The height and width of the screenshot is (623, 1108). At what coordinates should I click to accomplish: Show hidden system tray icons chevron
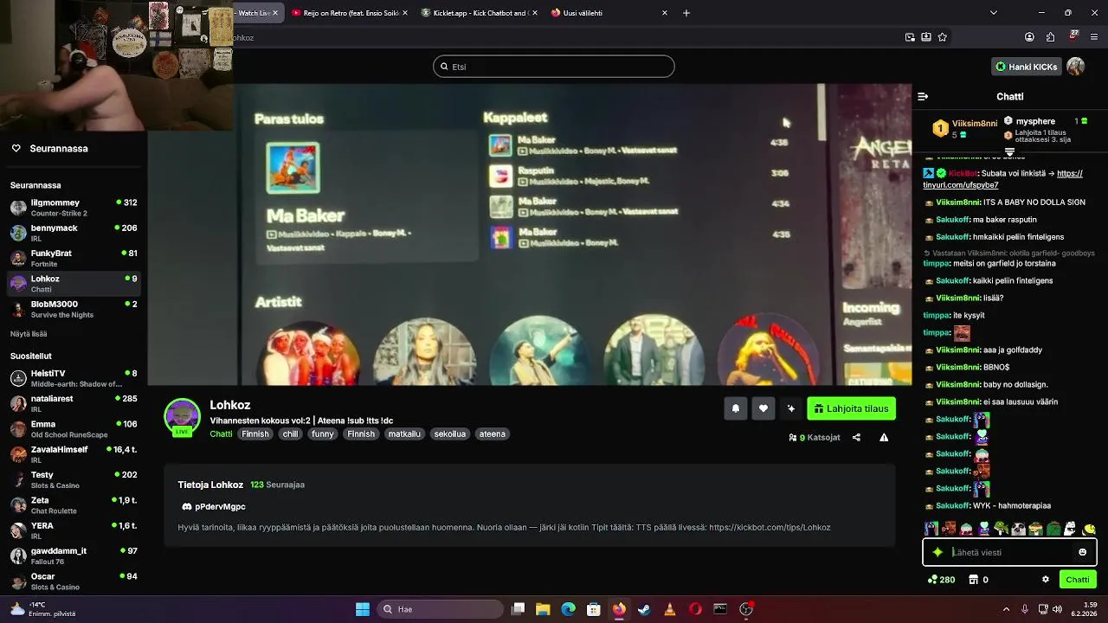1006,609
